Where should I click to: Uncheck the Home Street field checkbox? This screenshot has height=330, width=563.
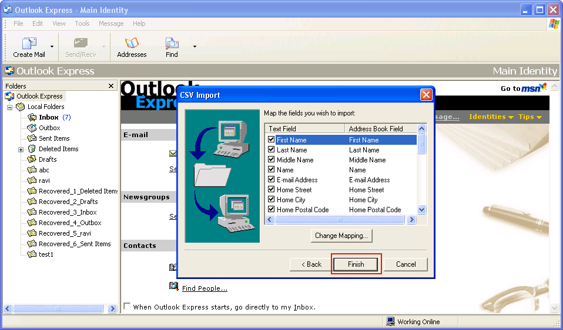[x=271, y=189]
